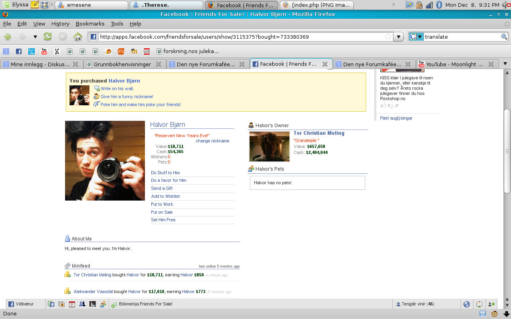Open the YouTube bookmark icon

point(44,51)
